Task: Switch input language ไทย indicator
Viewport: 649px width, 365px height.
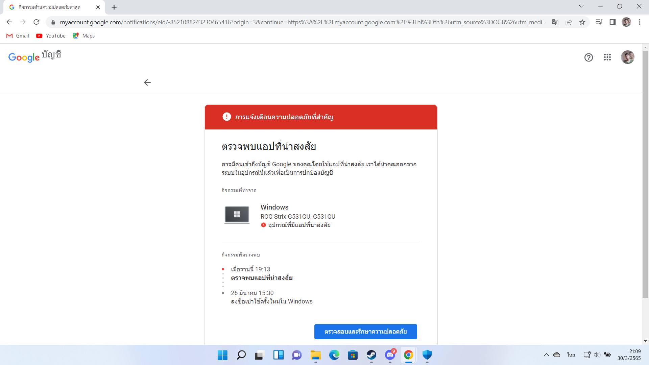Action: pos(571,355)
